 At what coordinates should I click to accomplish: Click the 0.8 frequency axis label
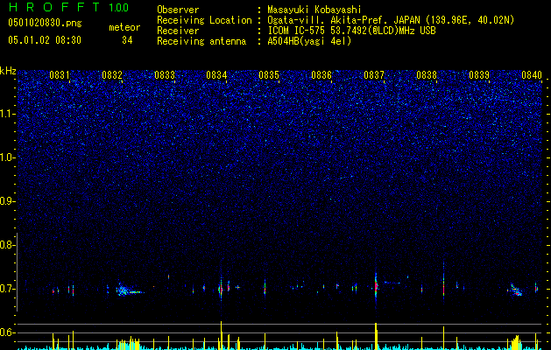click(7, 245)
